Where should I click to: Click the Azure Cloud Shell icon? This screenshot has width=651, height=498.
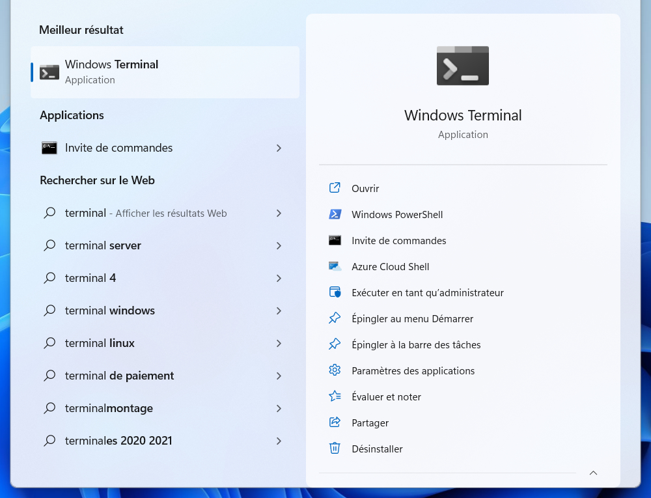[x=335, y=266]
